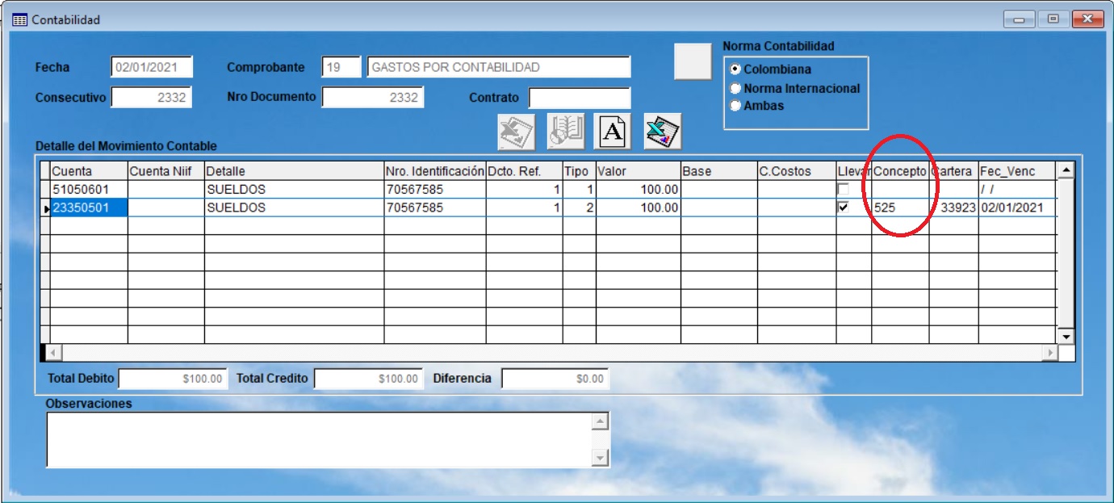Click the row selector arrow of row 23350501
The width and height of the screenshot is (1114, 503).
point(45,208)
